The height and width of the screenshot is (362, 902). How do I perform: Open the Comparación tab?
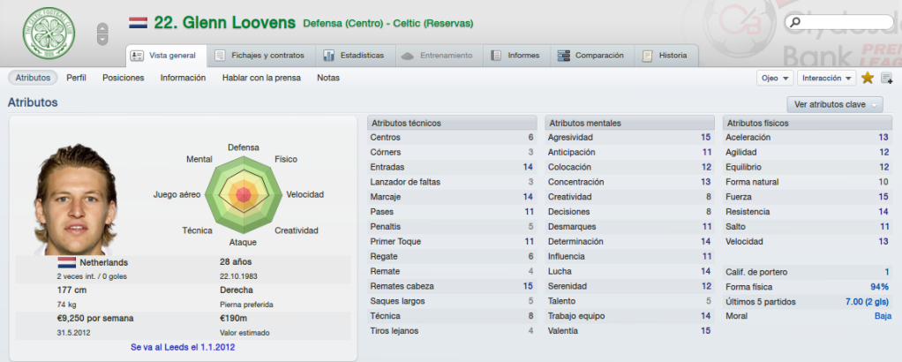point(590,56)
